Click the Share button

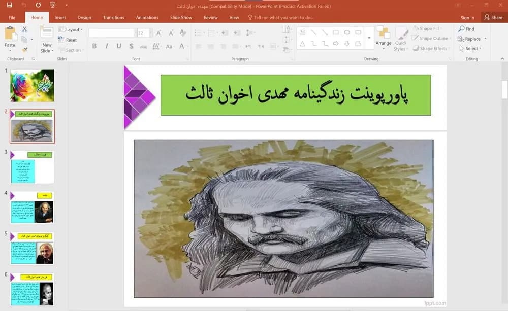click(x=494, y=17)
